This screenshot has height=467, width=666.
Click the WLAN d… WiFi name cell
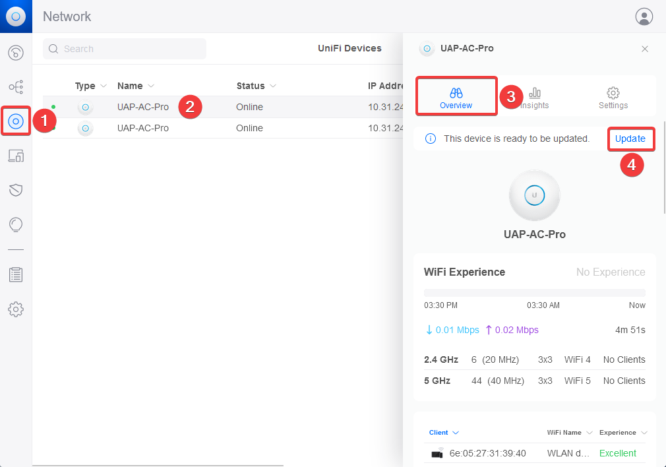pos(568,453)
